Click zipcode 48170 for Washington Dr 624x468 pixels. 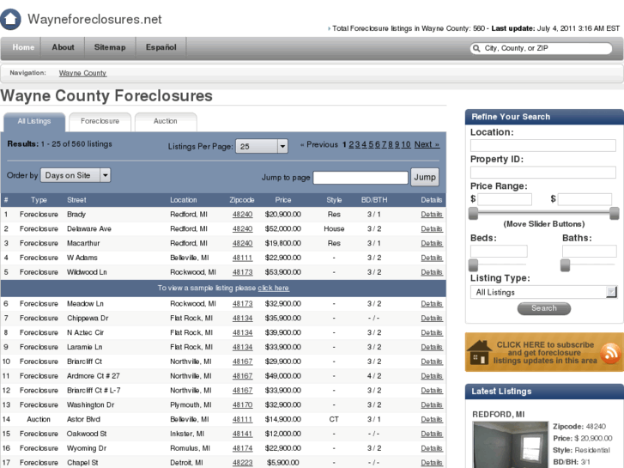tap(242, 405)
